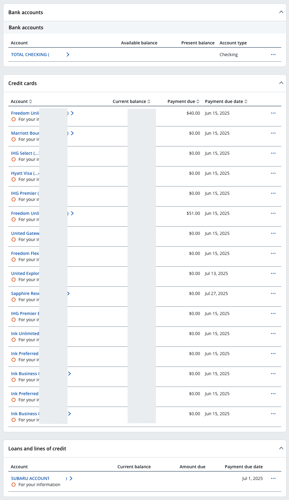This screenshot has height=500, width=289.
Task: Click the $51.00 payment due amount
Action: click(193, 213)
